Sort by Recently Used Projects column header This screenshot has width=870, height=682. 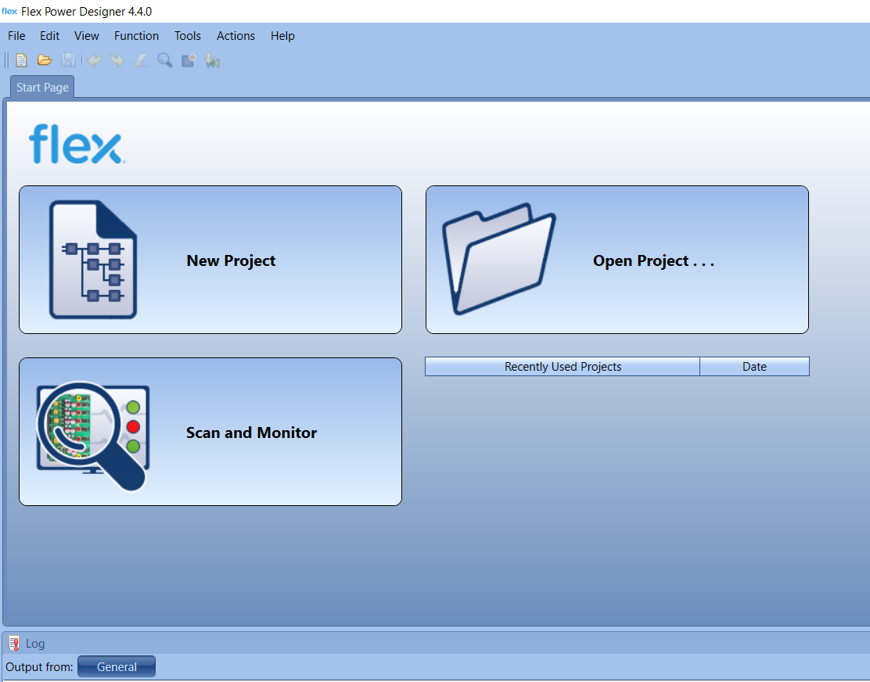tap(563, 367)
